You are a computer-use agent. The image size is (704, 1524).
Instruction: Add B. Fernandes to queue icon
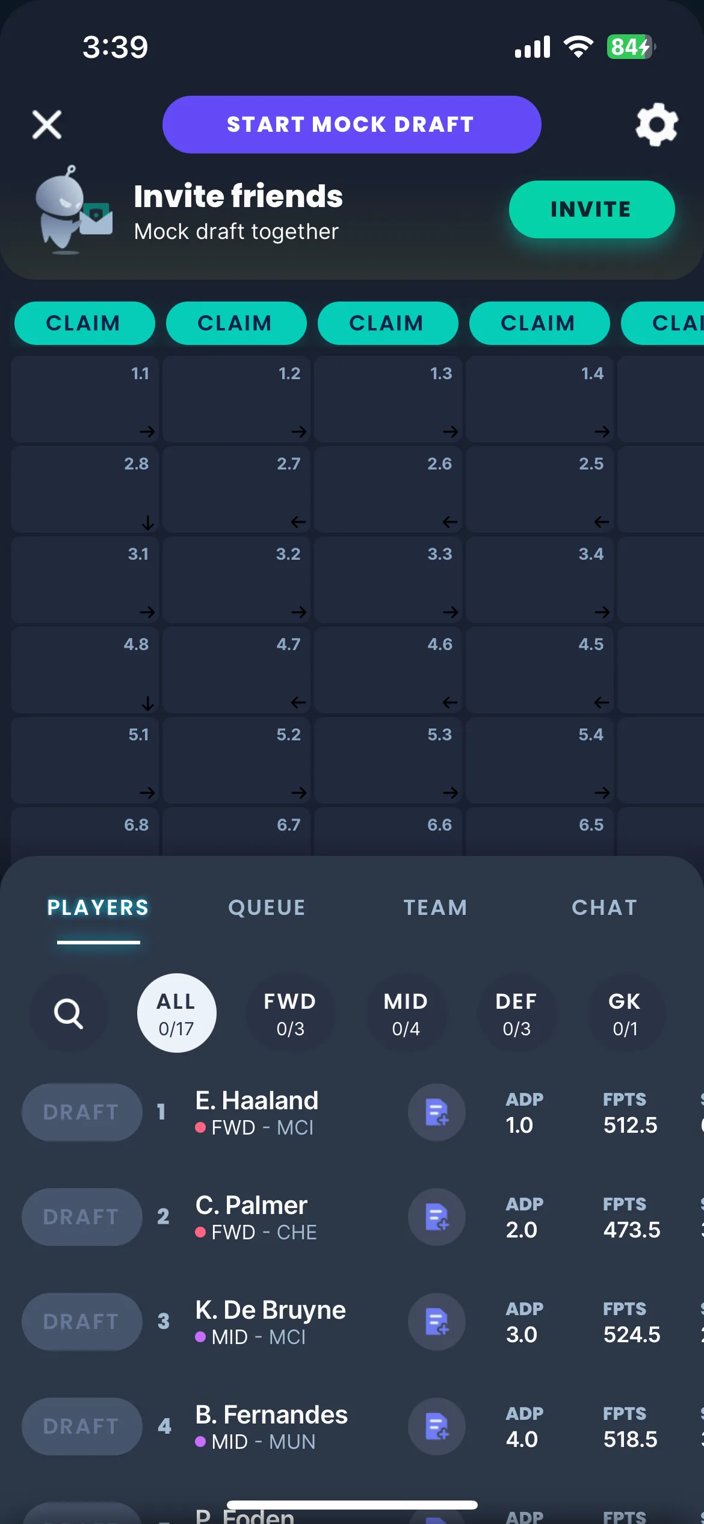pos(437,1426)
